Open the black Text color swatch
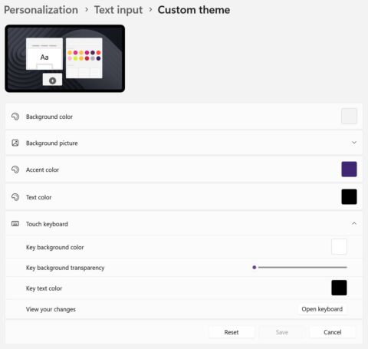Image resolution: width=368 pixels, height=349 pixels. 349,196
